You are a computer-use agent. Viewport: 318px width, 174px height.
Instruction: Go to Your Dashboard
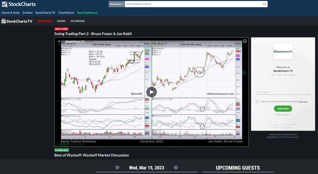87,13
